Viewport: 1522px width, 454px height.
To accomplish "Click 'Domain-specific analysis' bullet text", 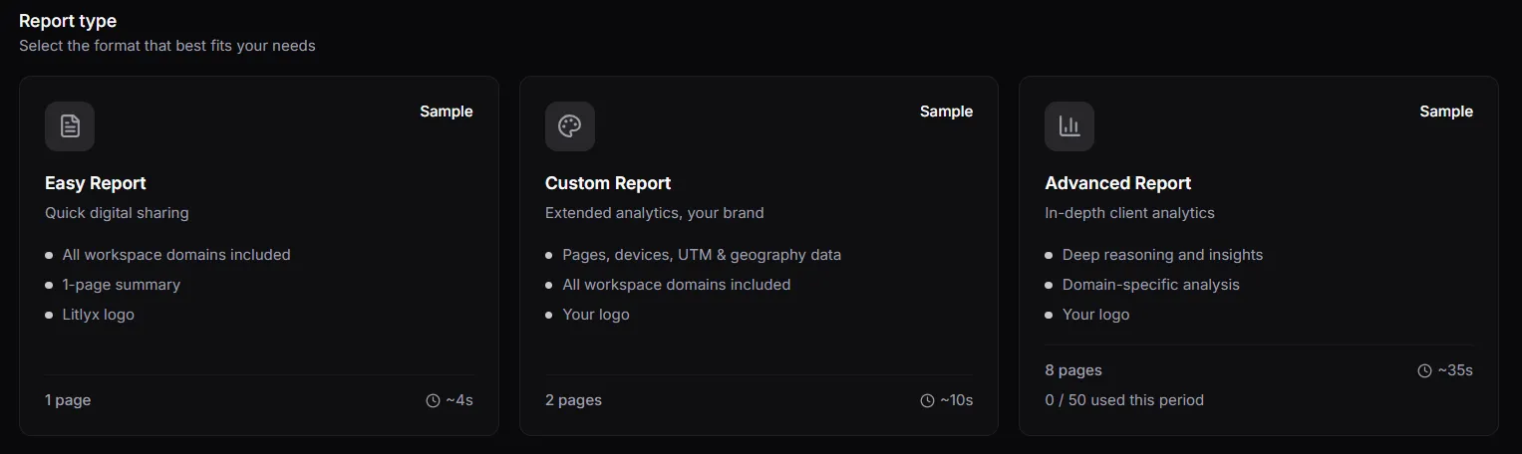I will tap(1151, 285).
